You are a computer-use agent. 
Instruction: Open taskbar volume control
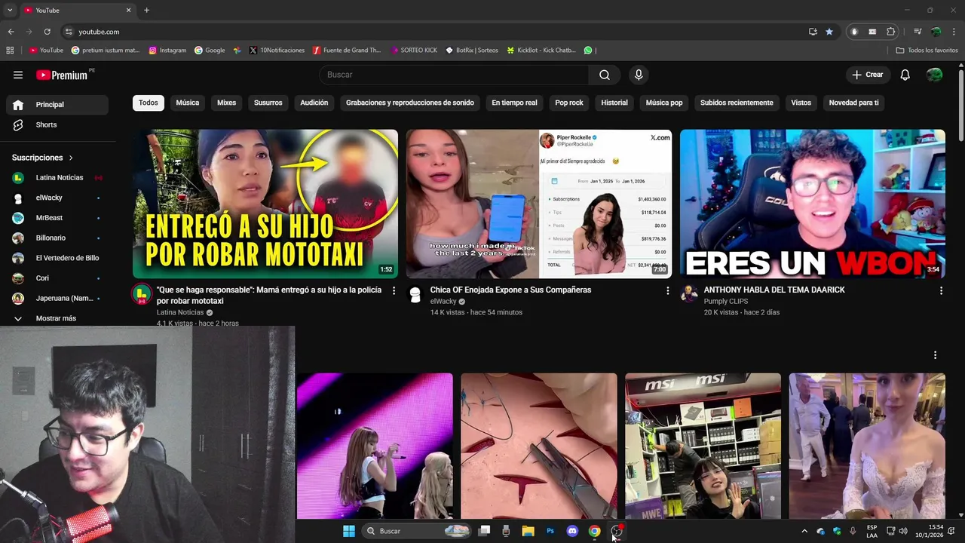tap(903, 531)
